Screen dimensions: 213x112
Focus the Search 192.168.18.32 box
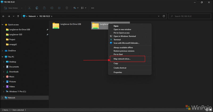click(190, 16)
